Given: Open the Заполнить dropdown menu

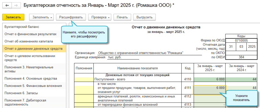Looking at the screenshot, I should point(42,17).
